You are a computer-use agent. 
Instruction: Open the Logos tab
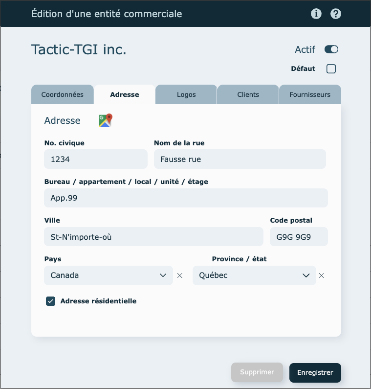(x=186, y=94)
